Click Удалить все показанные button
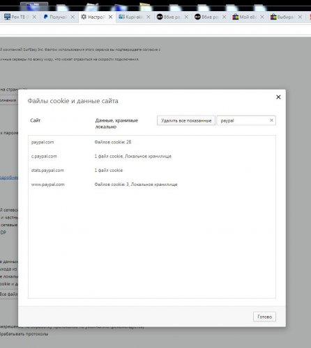The height and width of the screenshot is (348, 311). click(186, 120)
